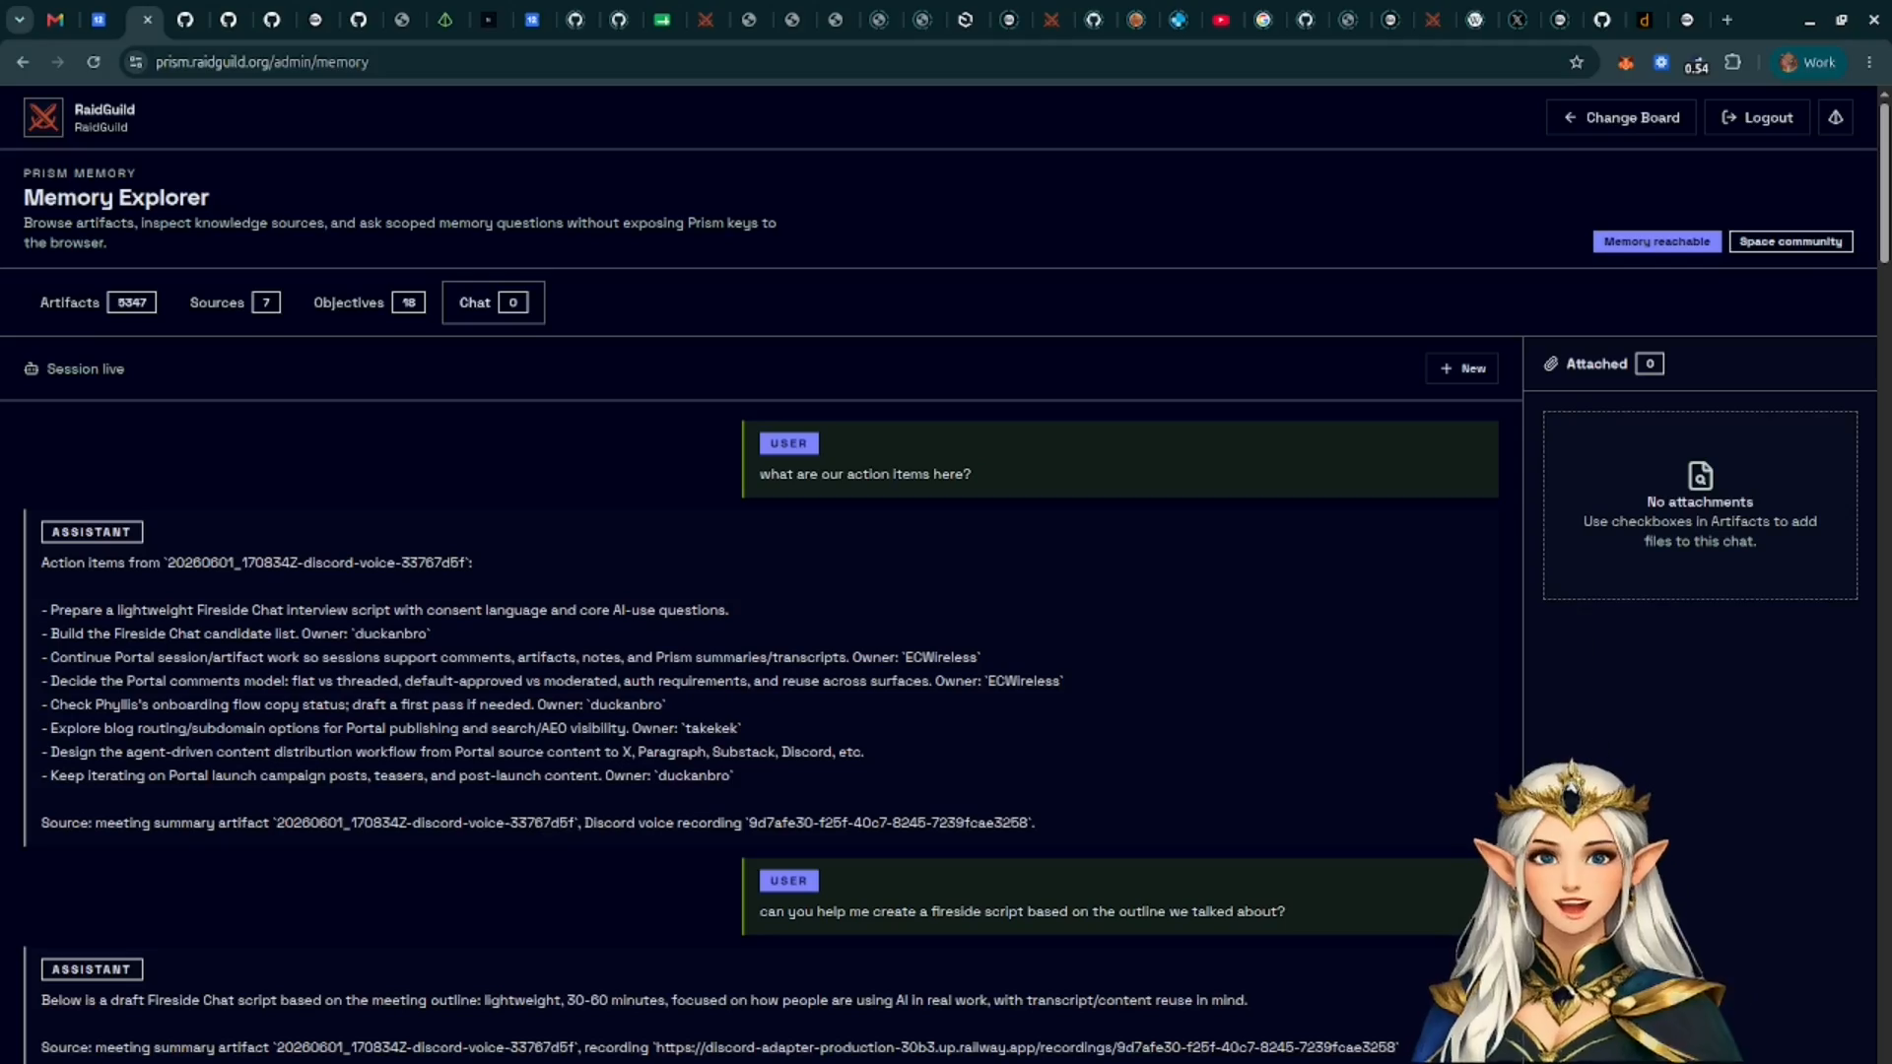
Task: Switch to the green arrow browser tab
Action: [x=662, y=20]
